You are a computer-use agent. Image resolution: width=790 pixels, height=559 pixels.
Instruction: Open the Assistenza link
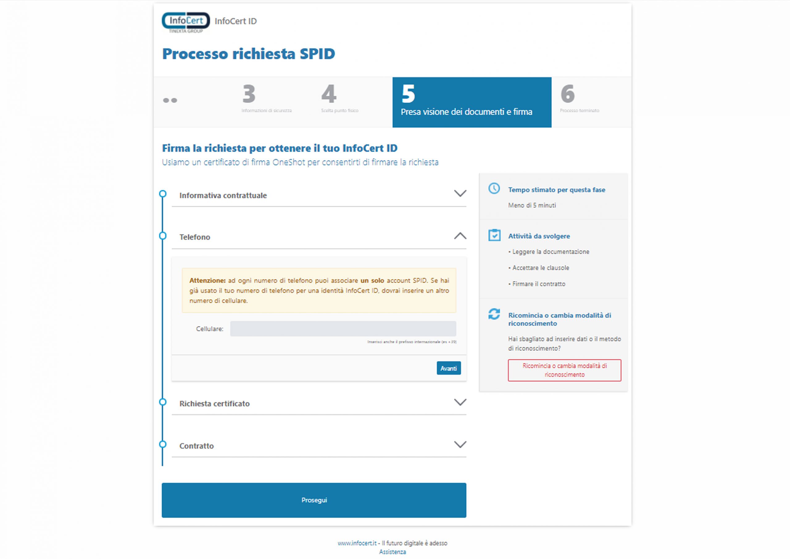(393, 552)
